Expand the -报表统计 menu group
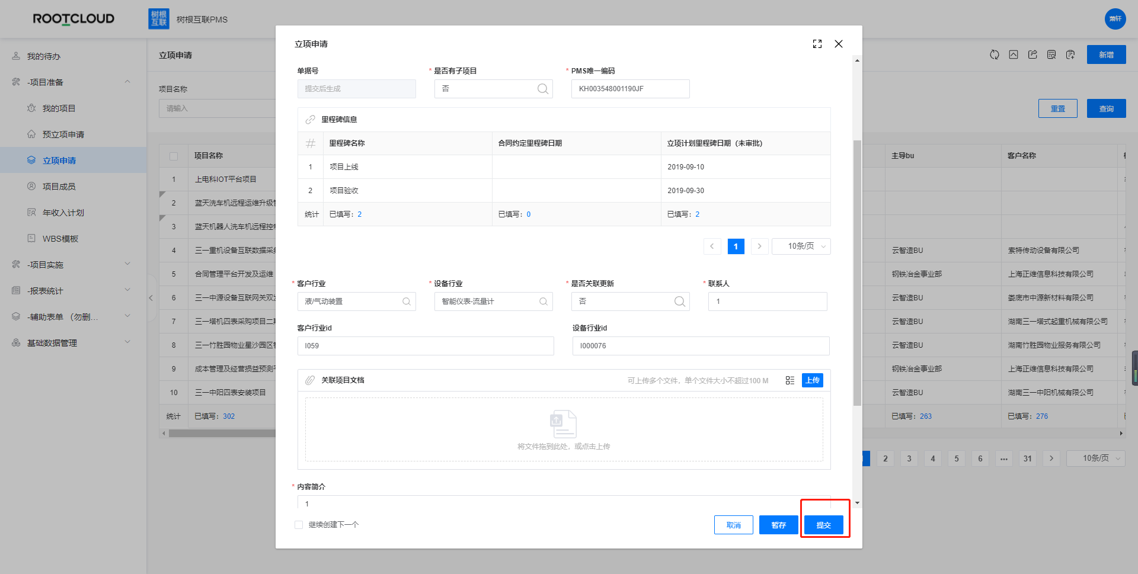The image size is (1138, 574). point(127,290)
